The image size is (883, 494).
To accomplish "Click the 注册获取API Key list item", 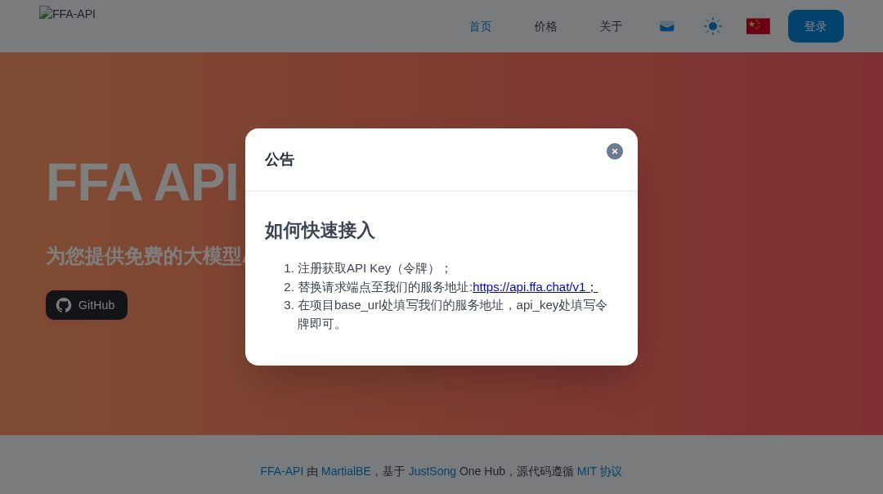I will click(x=373, y=267).
